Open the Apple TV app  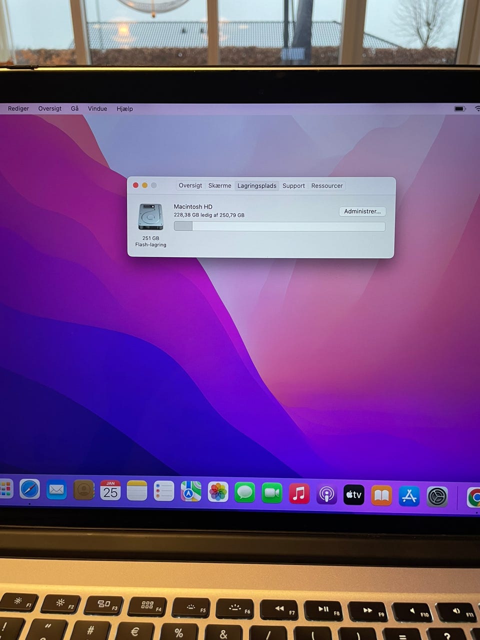click(354, 495)
